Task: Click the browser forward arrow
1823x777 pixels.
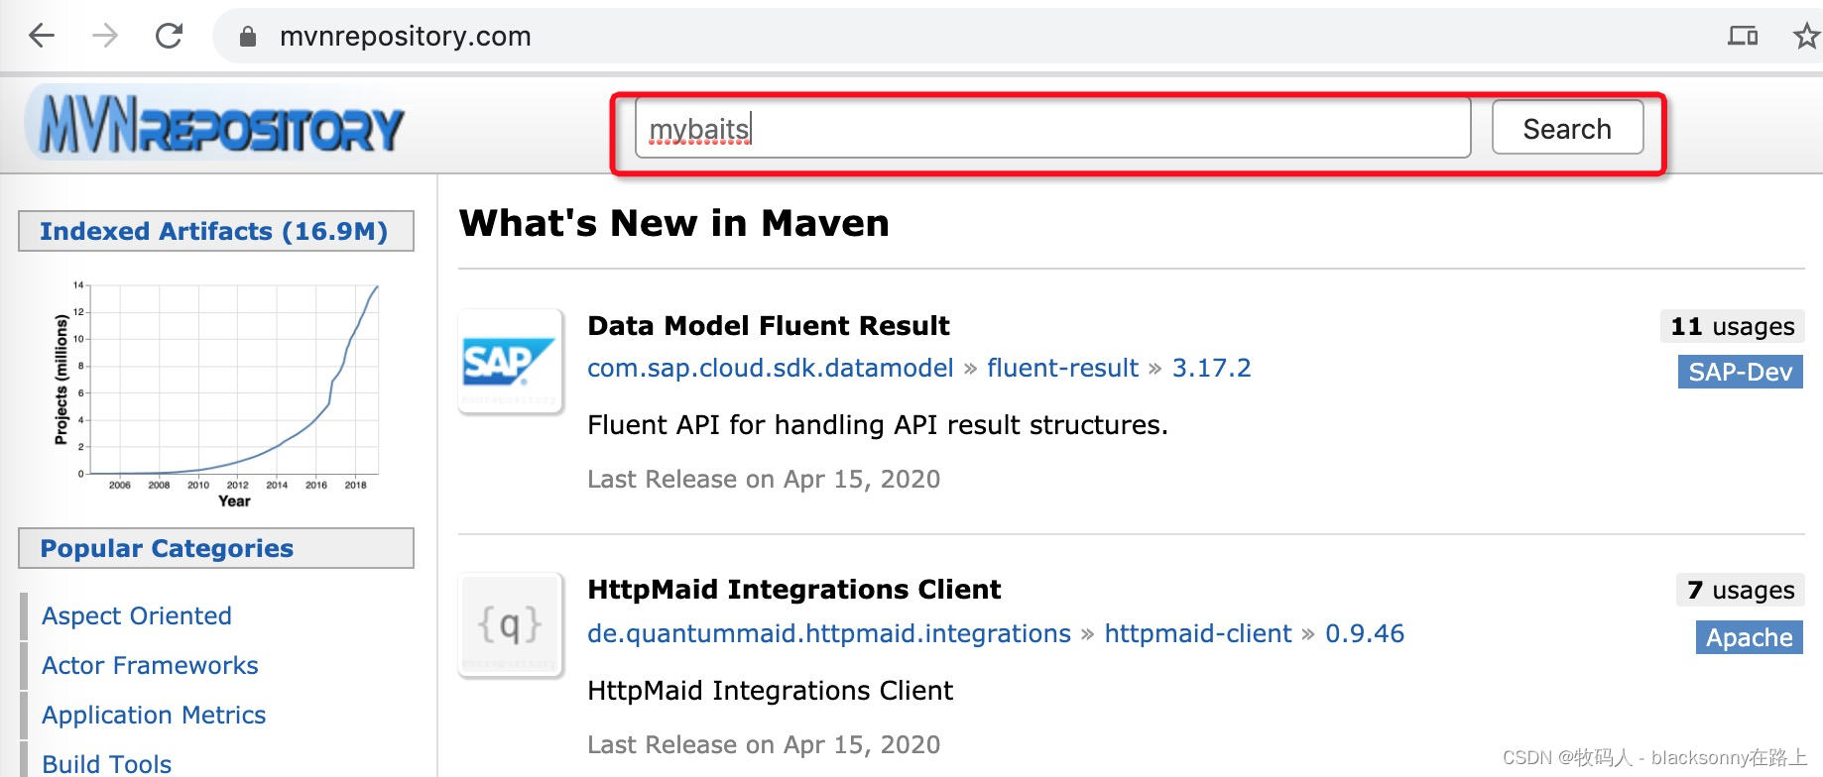Action: 105,37
